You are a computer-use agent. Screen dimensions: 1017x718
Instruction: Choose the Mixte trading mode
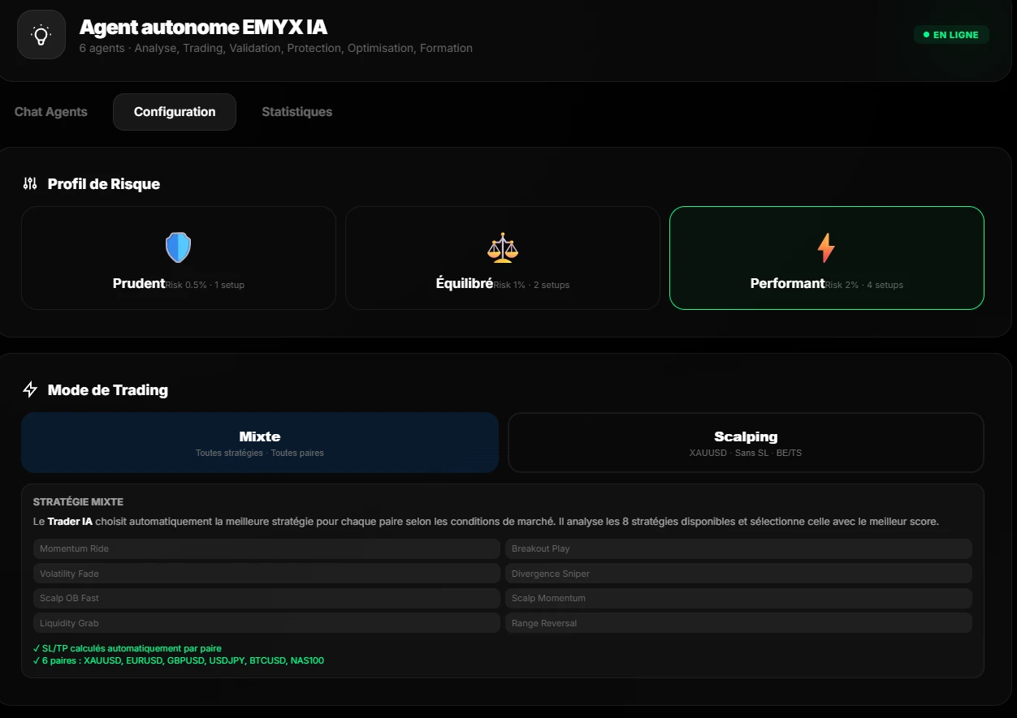(x=260, y=442)
